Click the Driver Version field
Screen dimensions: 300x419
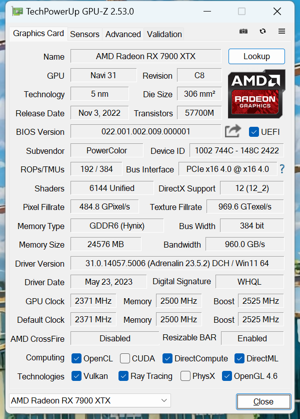(x=177, y=263)
